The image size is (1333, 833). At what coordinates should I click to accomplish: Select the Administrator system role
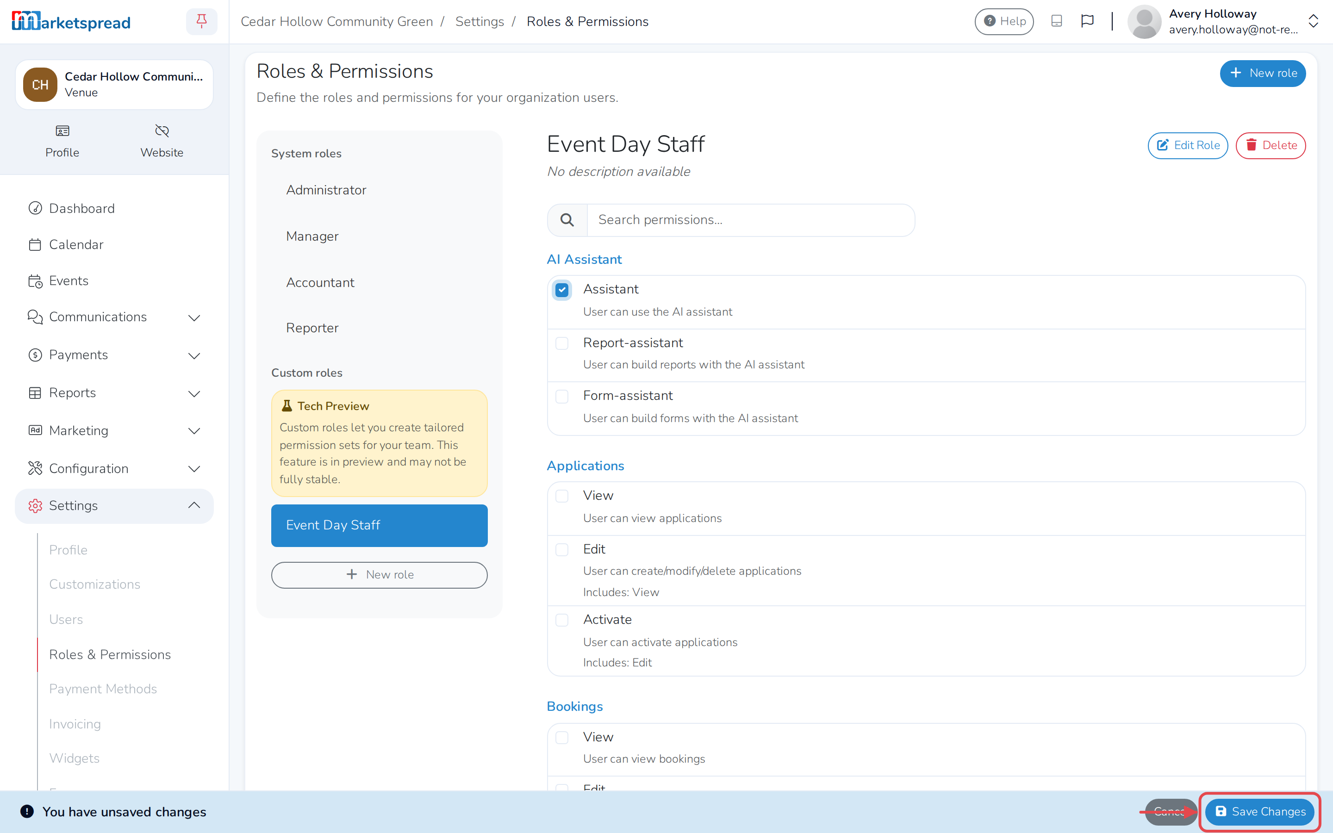tap(379, 190)
